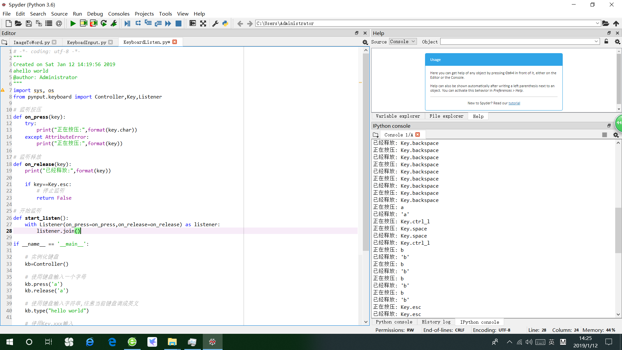
Task: Close KeyboadInput.py tab
Action: pos(110,42)
